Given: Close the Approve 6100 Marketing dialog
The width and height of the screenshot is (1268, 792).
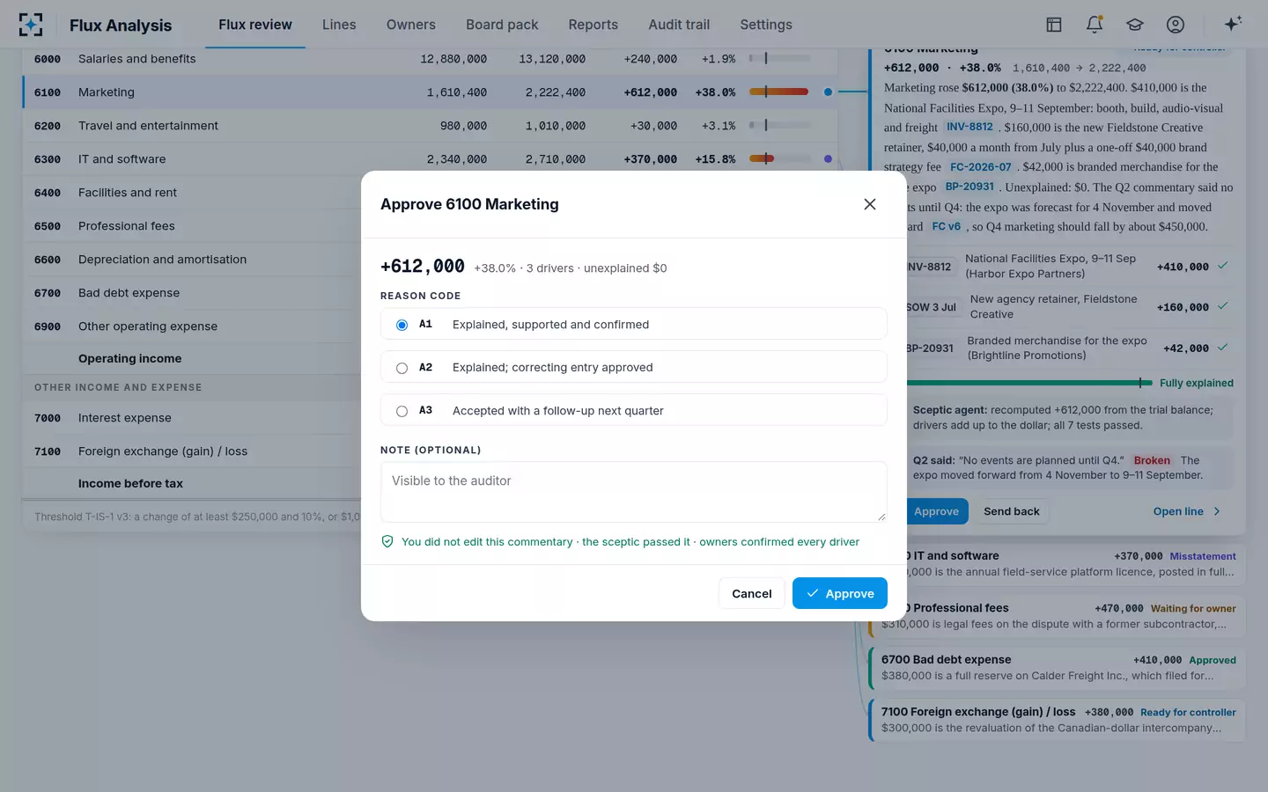Looking at the screenshot, I should (870, 204).
